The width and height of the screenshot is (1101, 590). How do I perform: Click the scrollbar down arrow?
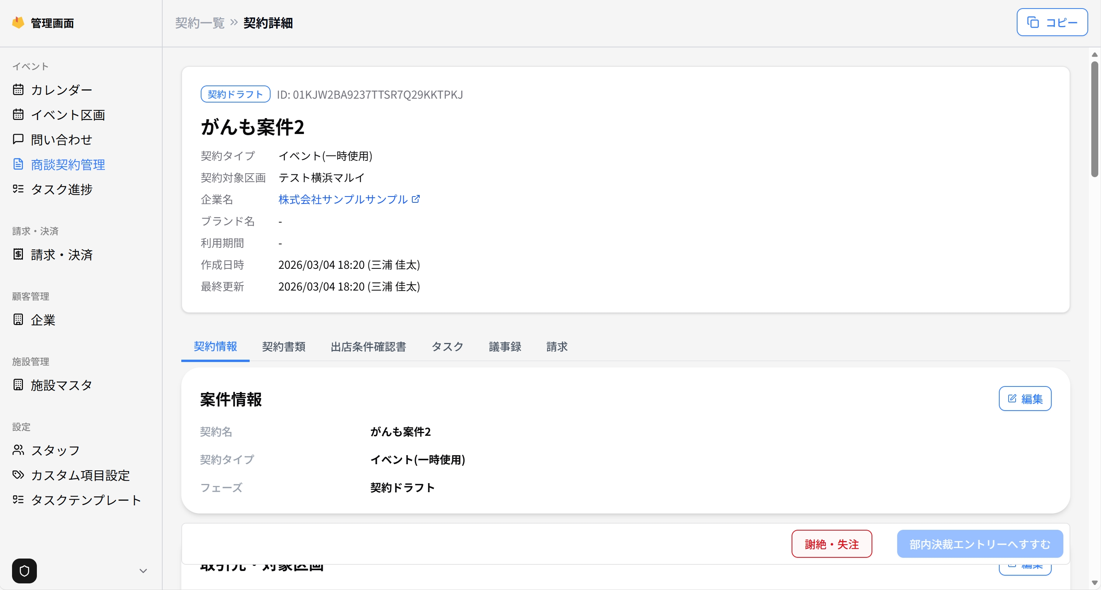pyautogui.click(x=1094, y=583)
